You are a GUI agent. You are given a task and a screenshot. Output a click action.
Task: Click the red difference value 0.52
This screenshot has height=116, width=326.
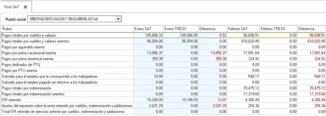click(223, 35)
